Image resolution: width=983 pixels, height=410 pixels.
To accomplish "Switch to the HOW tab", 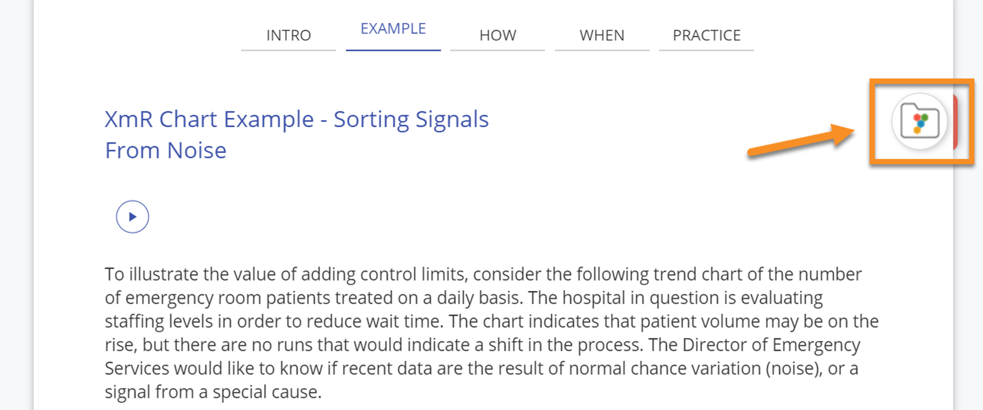I will pyautogui.click(x=498, y=36).
